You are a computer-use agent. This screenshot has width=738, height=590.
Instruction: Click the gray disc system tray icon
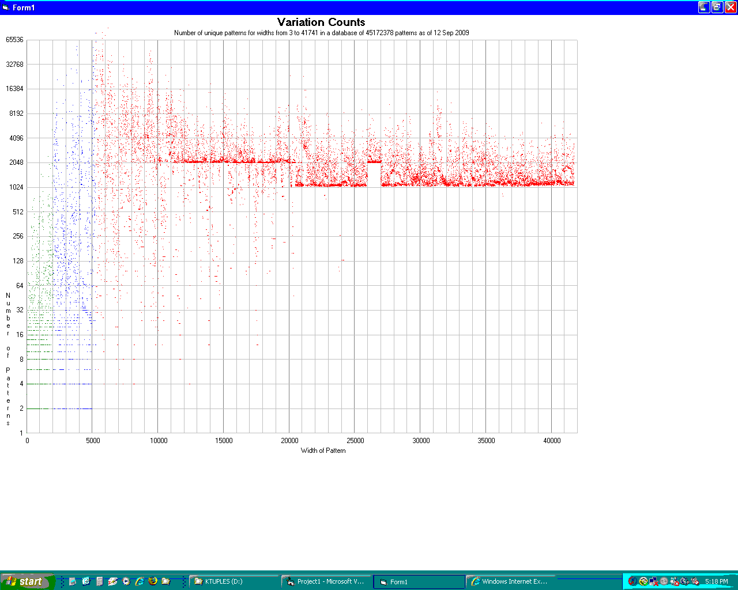(664, 581)
